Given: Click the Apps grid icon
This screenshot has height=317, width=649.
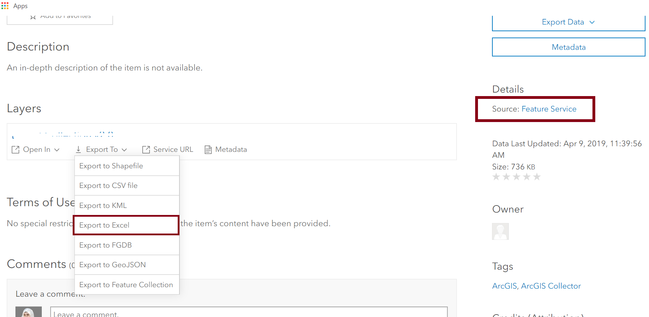Looking at the screenshot, I should [x=5, y=6].
